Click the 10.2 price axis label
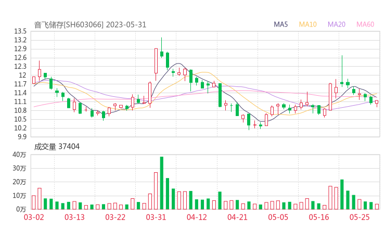Image resolution: width=385 pixels, height=229 pixels. click(x=20, y=128)
